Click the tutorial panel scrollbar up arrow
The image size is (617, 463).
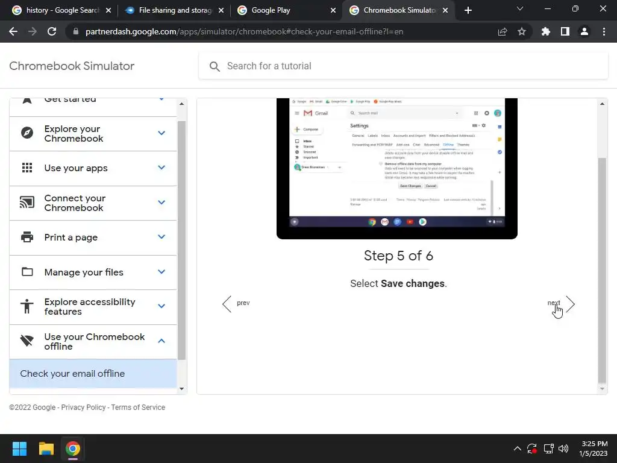(x=602, y=104)
